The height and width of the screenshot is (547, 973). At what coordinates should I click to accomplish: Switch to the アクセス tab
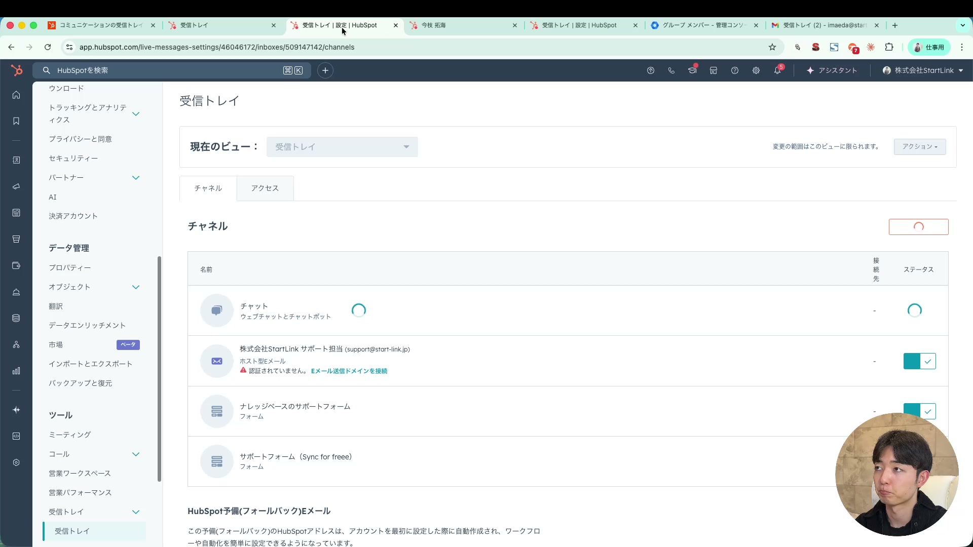[x=264, y=188]
